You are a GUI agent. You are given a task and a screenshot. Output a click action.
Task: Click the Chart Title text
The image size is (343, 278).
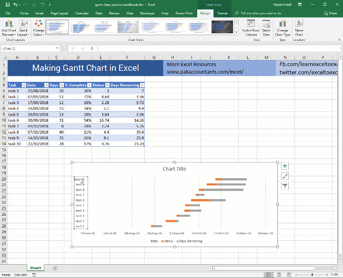(x=174, y=169)
